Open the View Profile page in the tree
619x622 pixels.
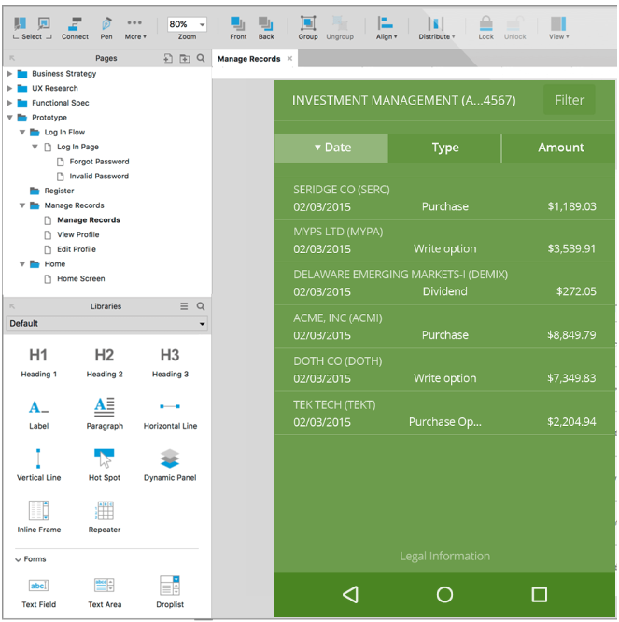[77, 234]
